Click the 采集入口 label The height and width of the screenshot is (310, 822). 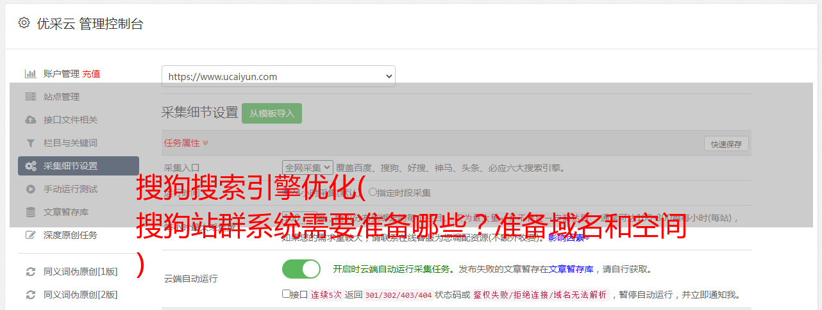coord(182,168)
